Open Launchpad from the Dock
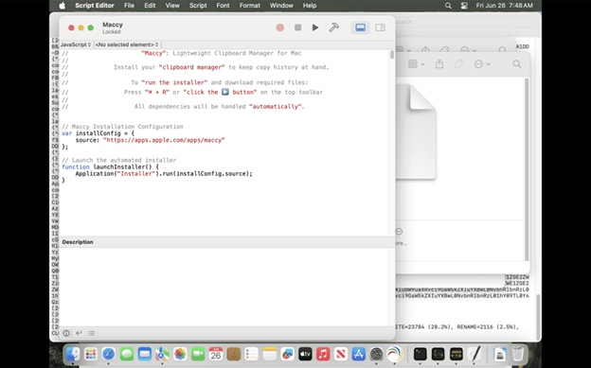Screen dimensions: 591x368 [x=91, y=354]
